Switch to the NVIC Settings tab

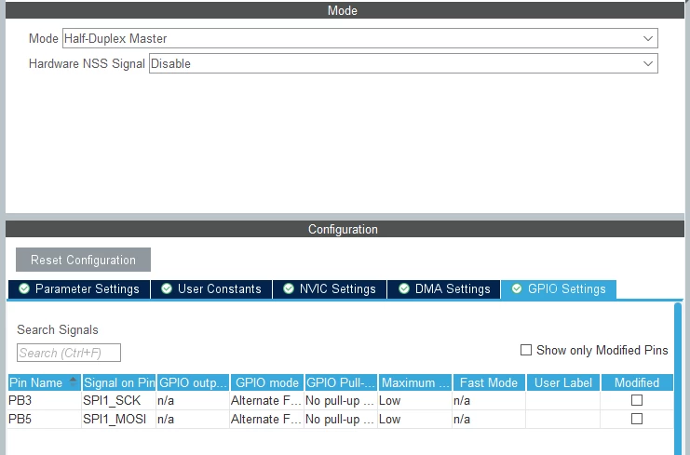329,288
